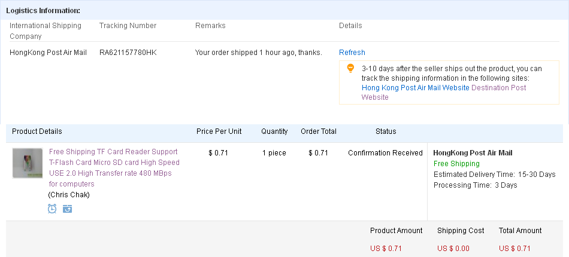Click the Total Amount US $ 0.71 value

tap(514, 249)
